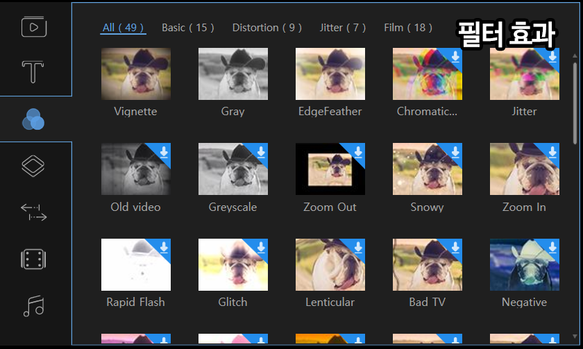Download the Zoom In filter via its arrow badge
The width and height of the screenshot is (583, 349).
tap(552, 152)
